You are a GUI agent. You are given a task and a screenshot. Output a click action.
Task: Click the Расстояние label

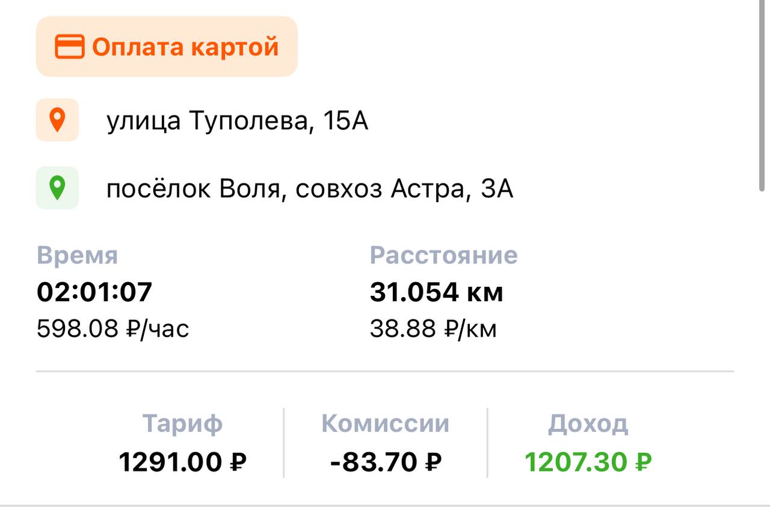(443, 255)
